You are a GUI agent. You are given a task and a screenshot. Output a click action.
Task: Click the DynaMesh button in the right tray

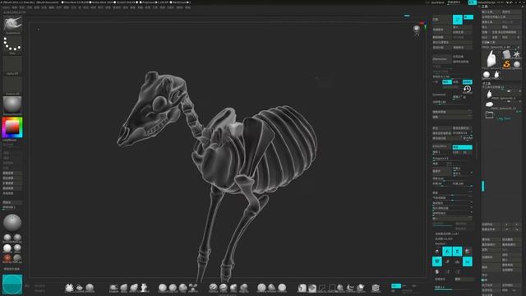441,95
